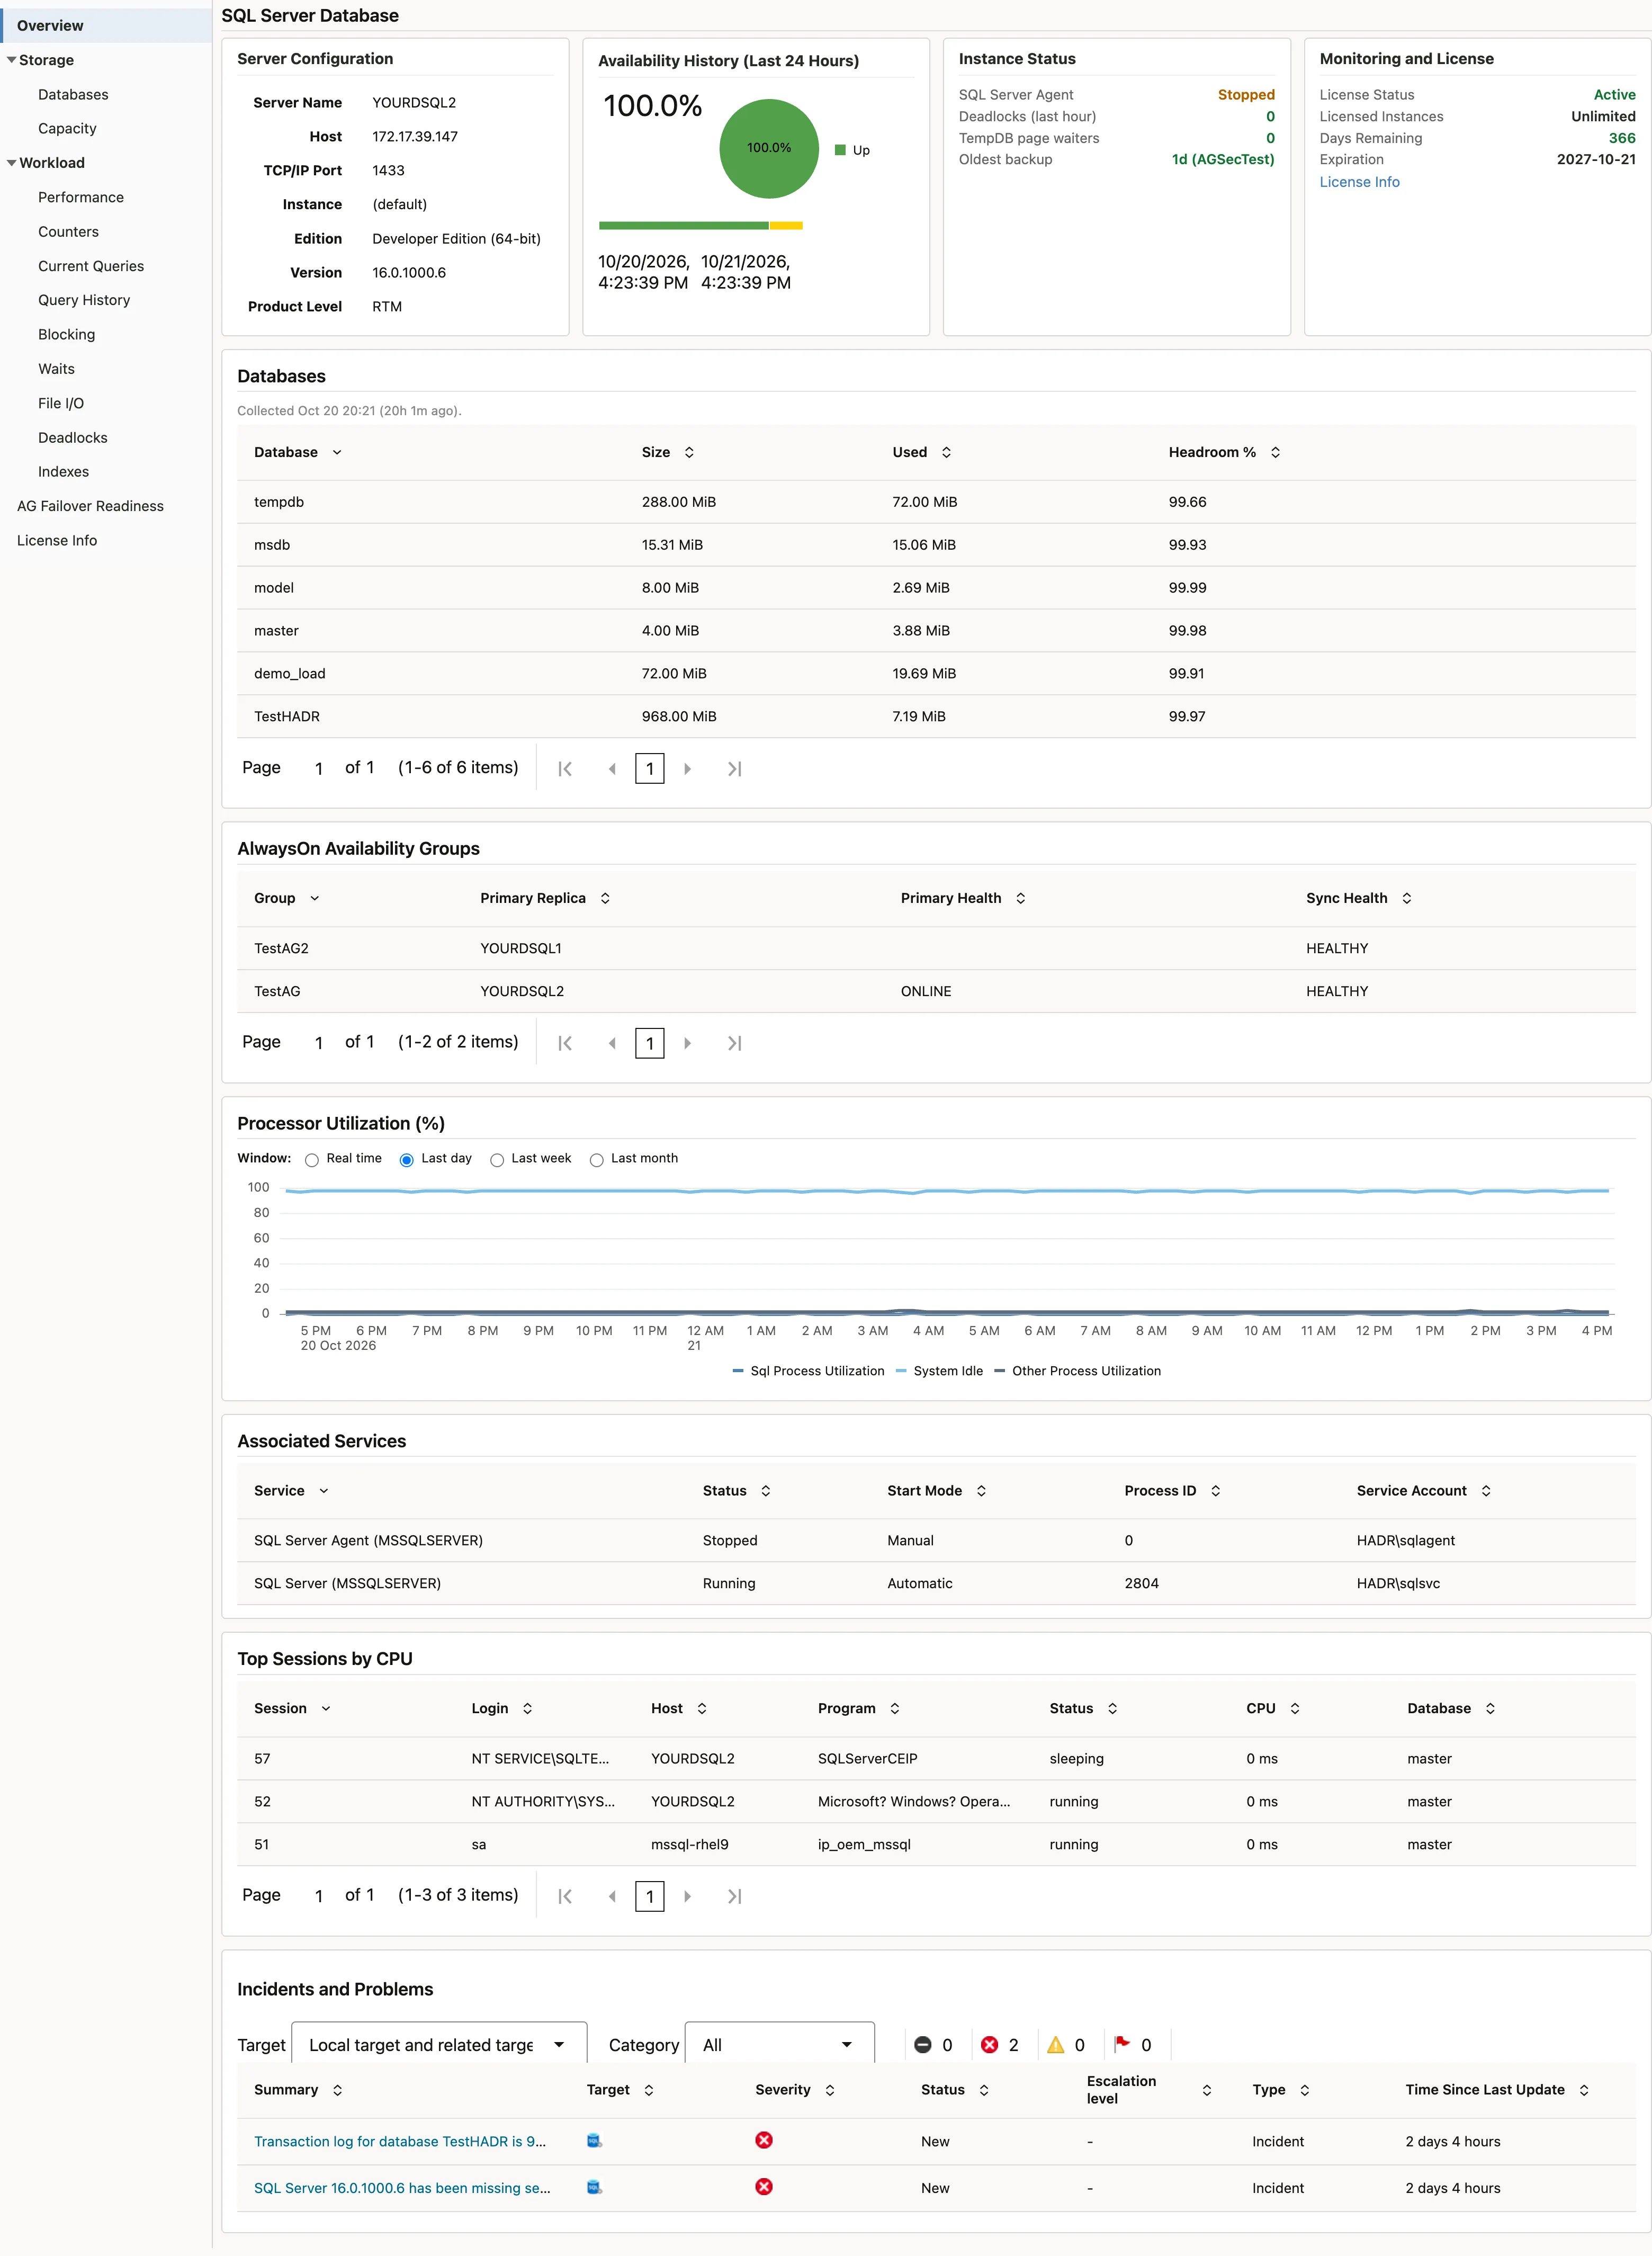Sort Databases table by Size column
Screen dimensions: 1652x2256
tap(689, 452)
